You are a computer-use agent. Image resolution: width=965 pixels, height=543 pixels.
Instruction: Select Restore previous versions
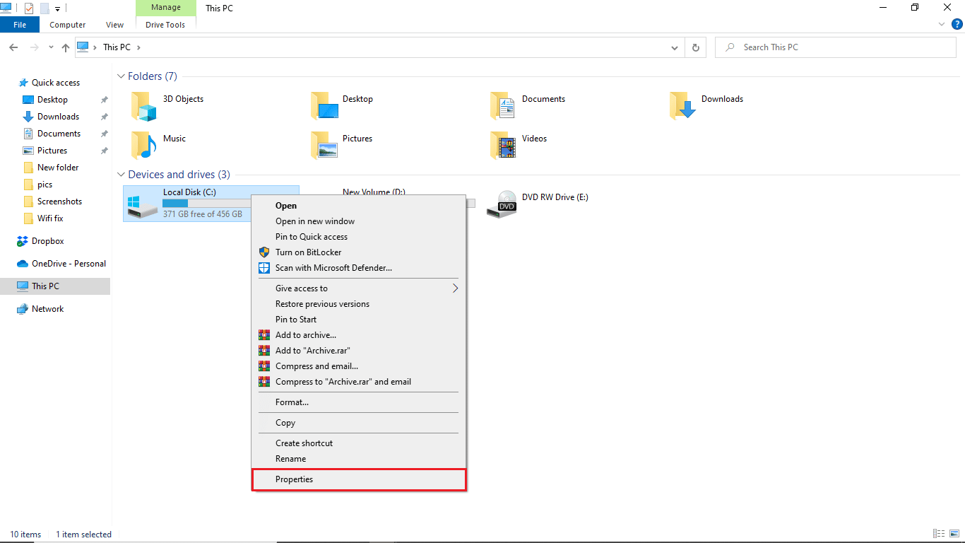[x=359, y=304]
